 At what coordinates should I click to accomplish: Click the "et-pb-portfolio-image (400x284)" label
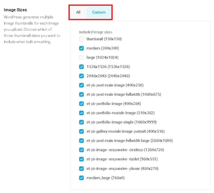(114, 104)
